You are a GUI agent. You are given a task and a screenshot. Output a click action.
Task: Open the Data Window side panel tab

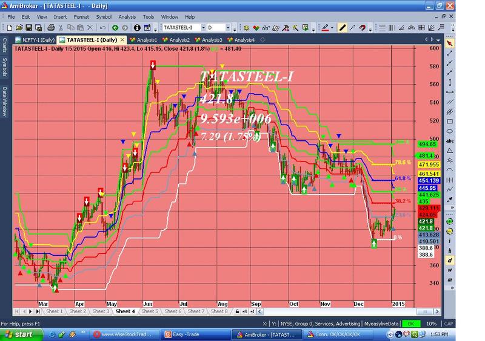(x=5, y=101)
